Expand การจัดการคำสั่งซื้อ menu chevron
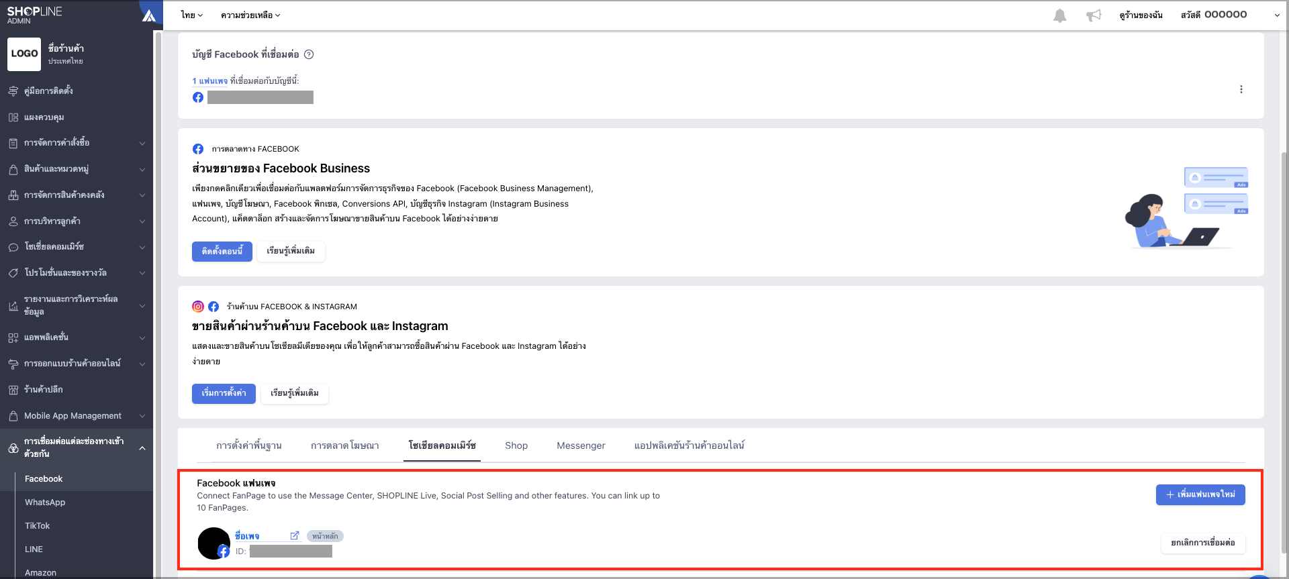 (142, 143)
